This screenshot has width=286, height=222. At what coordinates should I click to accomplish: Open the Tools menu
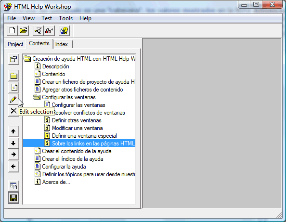click(x=65, y=18)
